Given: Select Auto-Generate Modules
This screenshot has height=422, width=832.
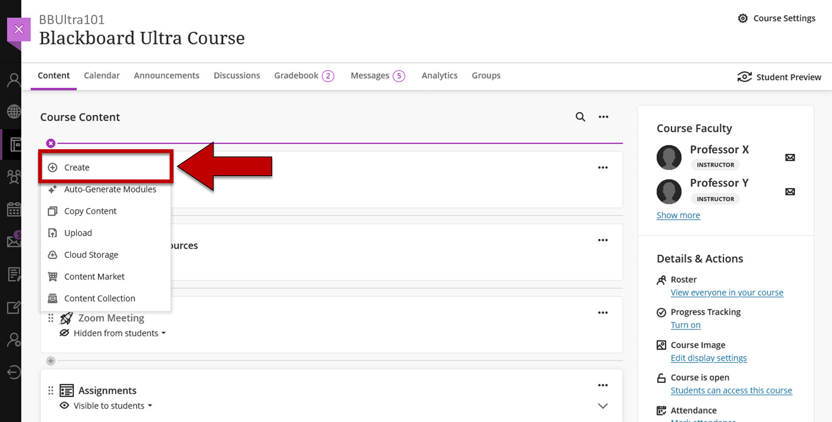Looking at the screenshot, I should click(106, 189).
